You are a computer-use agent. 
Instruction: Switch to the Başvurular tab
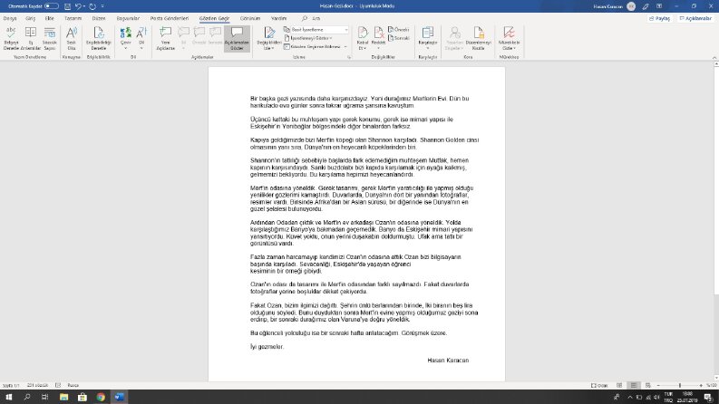pos(128,18)
